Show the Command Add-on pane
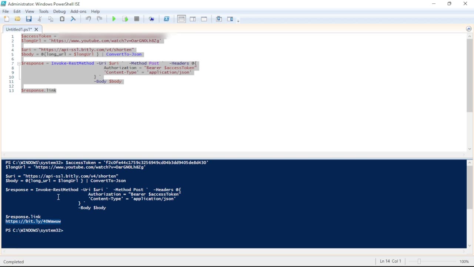The image size is (474, 267). point(230,19)
